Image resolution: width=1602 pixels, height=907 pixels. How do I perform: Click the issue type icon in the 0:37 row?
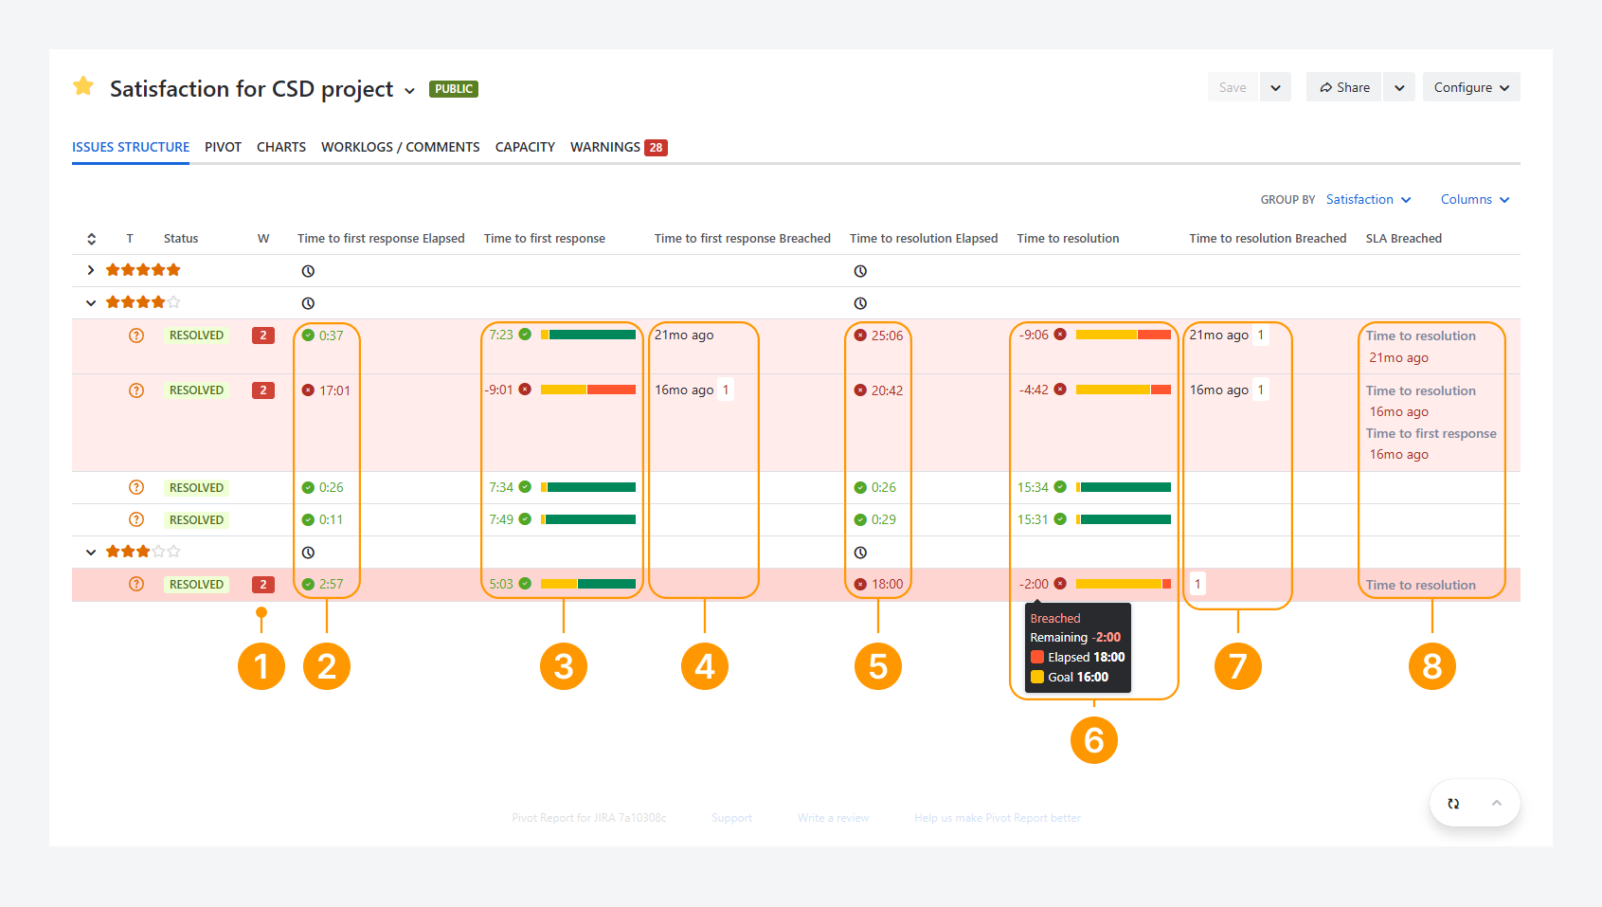coord(136,336)
